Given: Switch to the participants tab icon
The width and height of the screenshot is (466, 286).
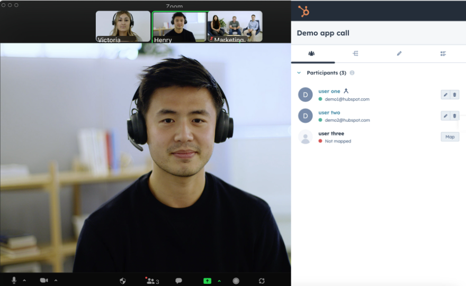Looking at the screenshot, I should [x=311, y=53].
